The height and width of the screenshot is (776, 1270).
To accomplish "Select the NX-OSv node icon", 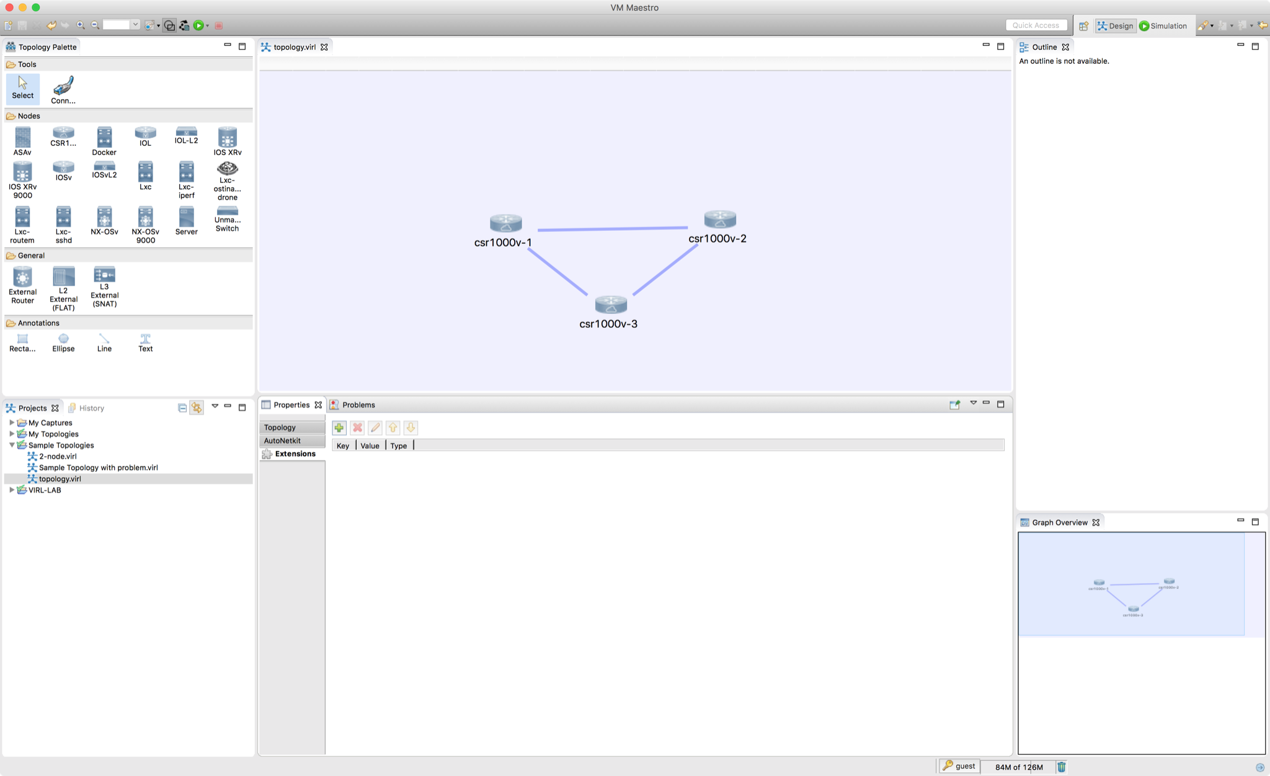I will click(x=104, y=221).
